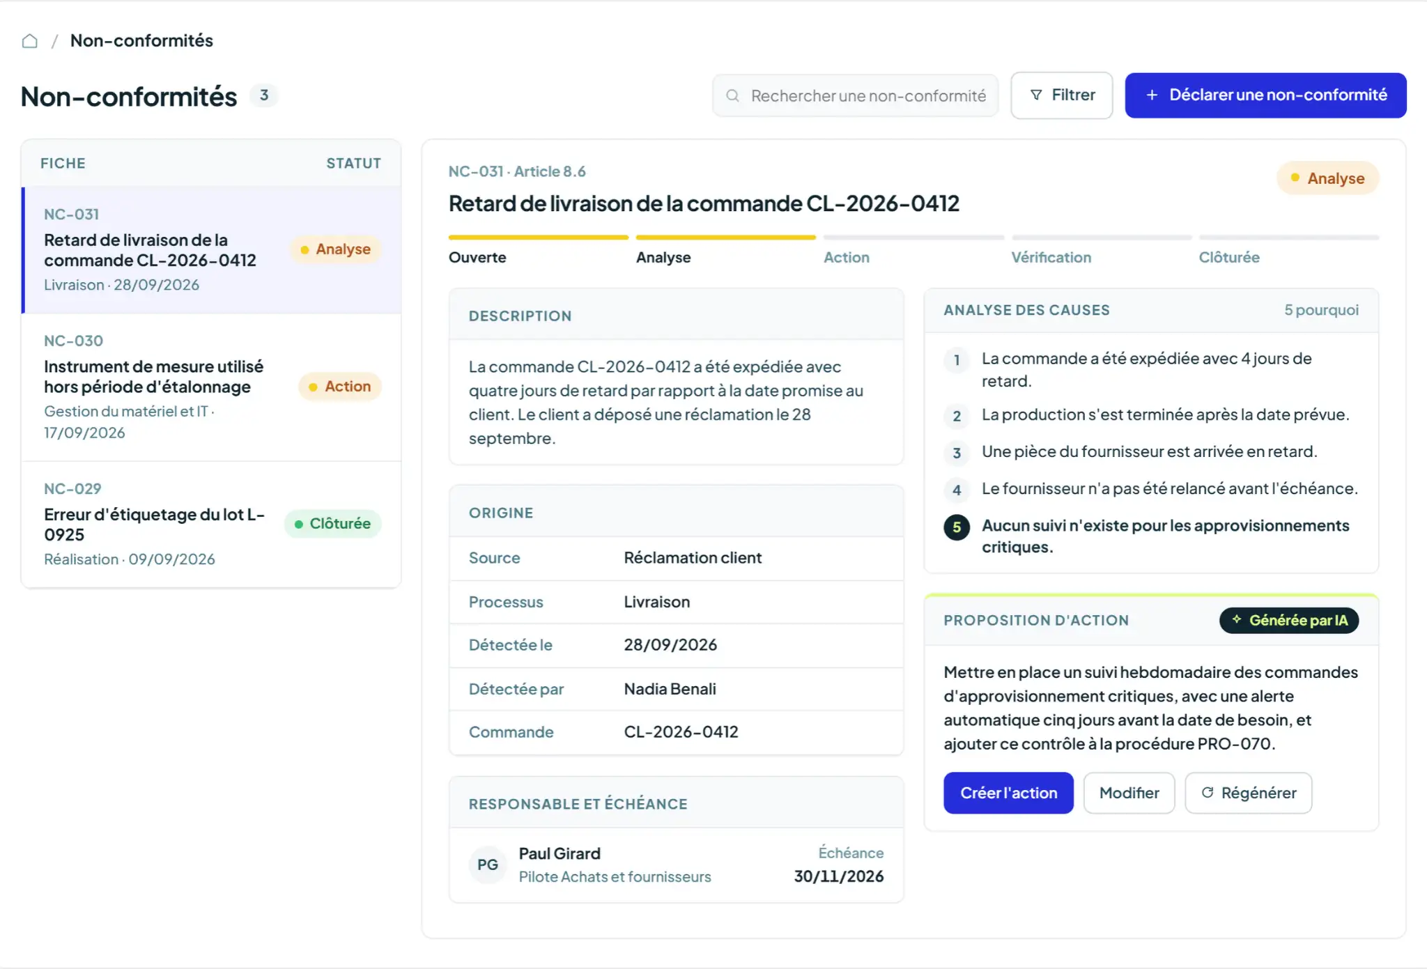1427x969 pixels.
Task: Click the Action status badge on NC-030
Action: (x=340, y=387)
